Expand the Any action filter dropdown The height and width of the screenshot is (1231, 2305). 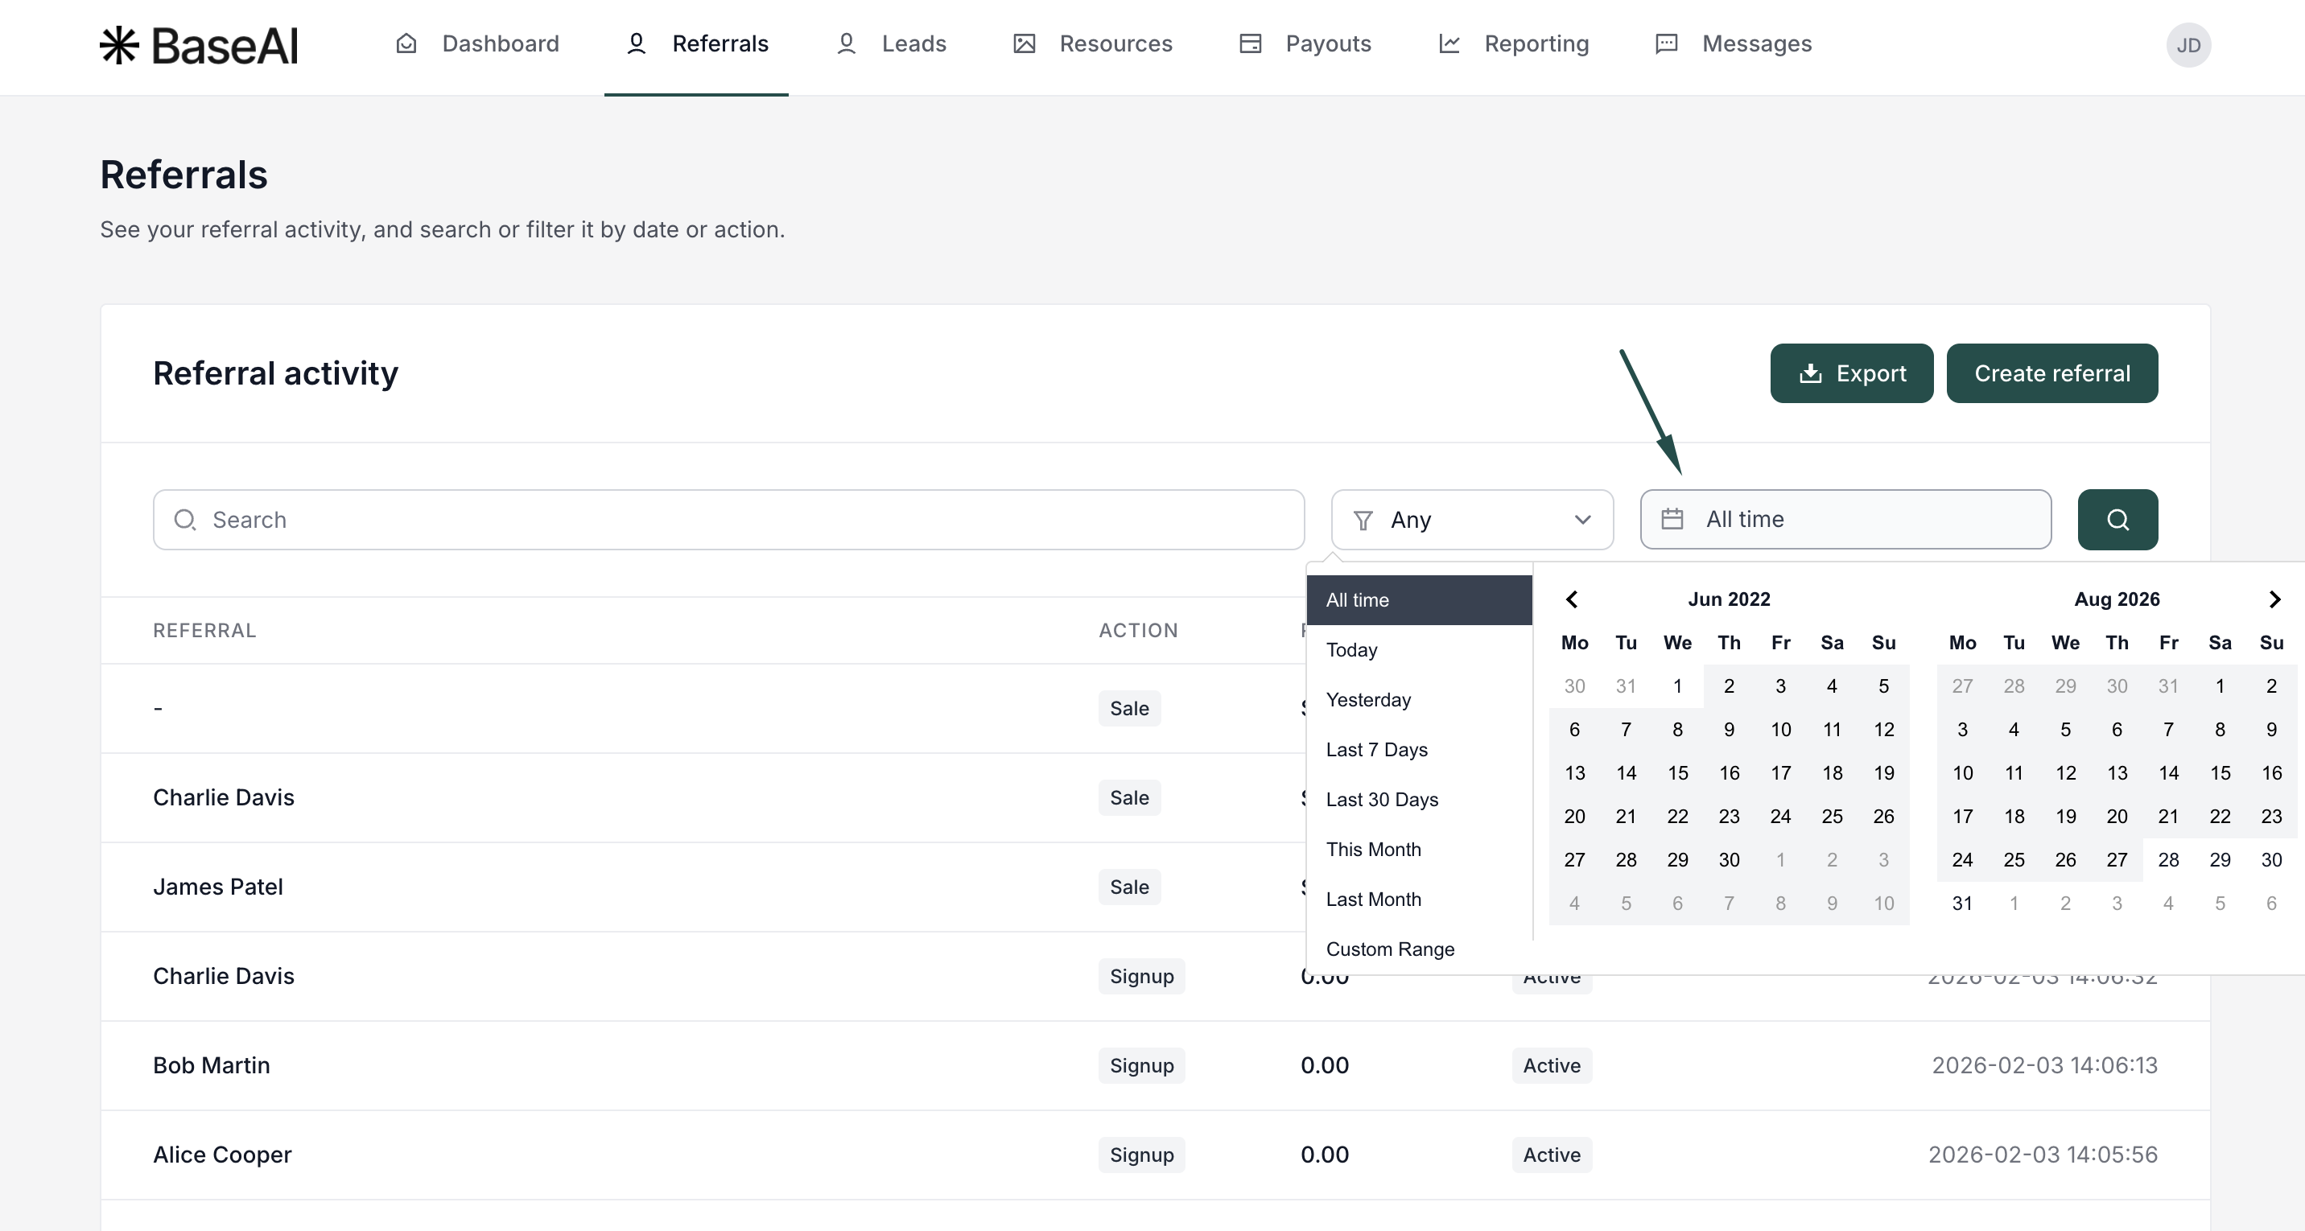[x=1472, y=519]
